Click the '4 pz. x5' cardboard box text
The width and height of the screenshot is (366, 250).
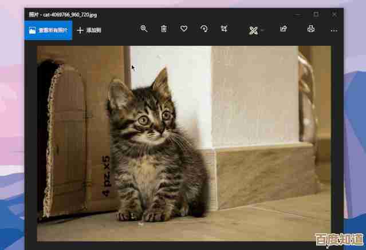pyautogui.click(x=106, y=176)
